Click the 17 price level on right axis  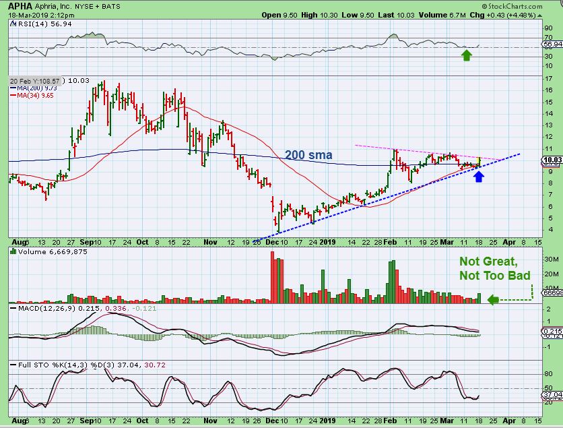pyautogui.click(x=548, y=78)
